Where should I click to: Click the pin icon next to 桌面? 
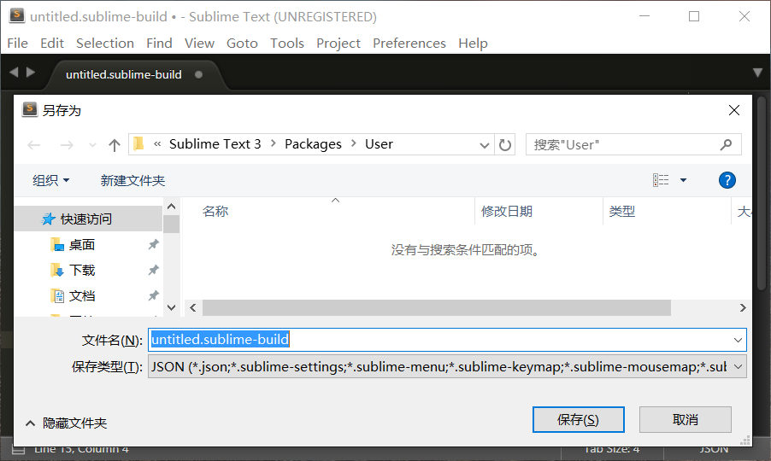pos(153,244)
